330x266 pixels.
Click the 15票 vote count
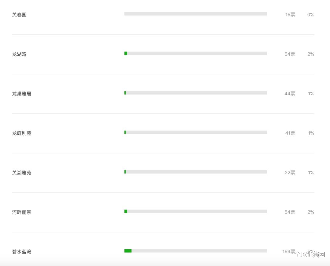click(x=290, y=15)
